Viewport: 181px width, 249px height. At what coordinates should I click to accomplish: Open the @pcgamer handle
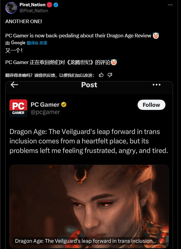tap(45, 112)
